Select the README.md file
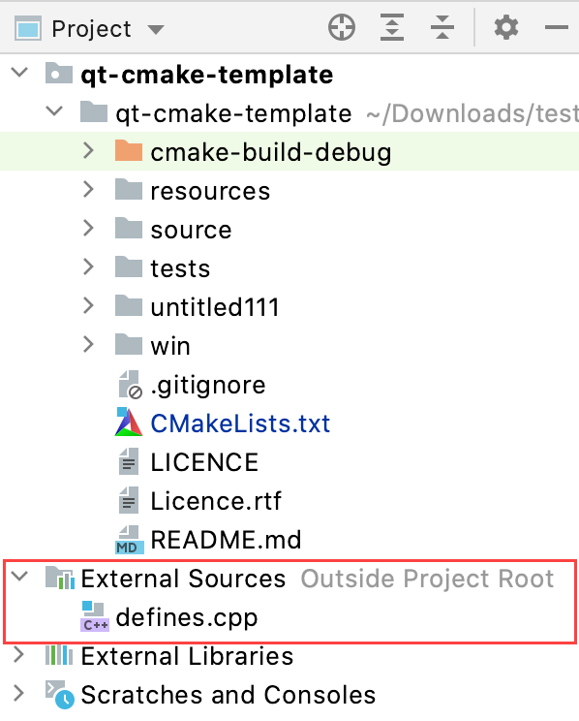The width and height of the screenshot is (579, 721). [x=227, y=540]
